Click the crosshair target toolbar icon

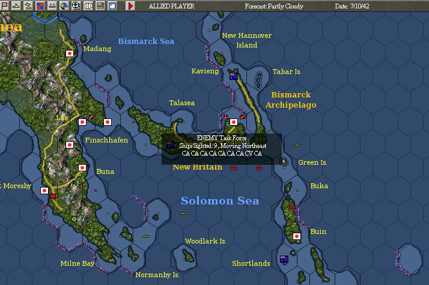click(76, 6)
